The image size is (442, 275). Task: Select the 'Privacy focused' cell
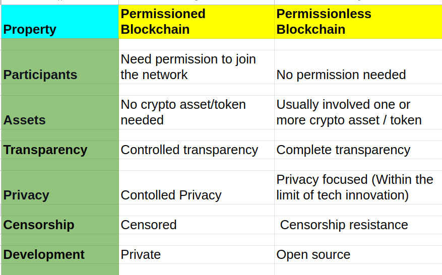pos(358,187)
